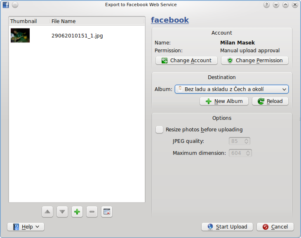Cancel the export dialog
The height and width of the screenshot is (238, 301).
click(x=275, y=227)
